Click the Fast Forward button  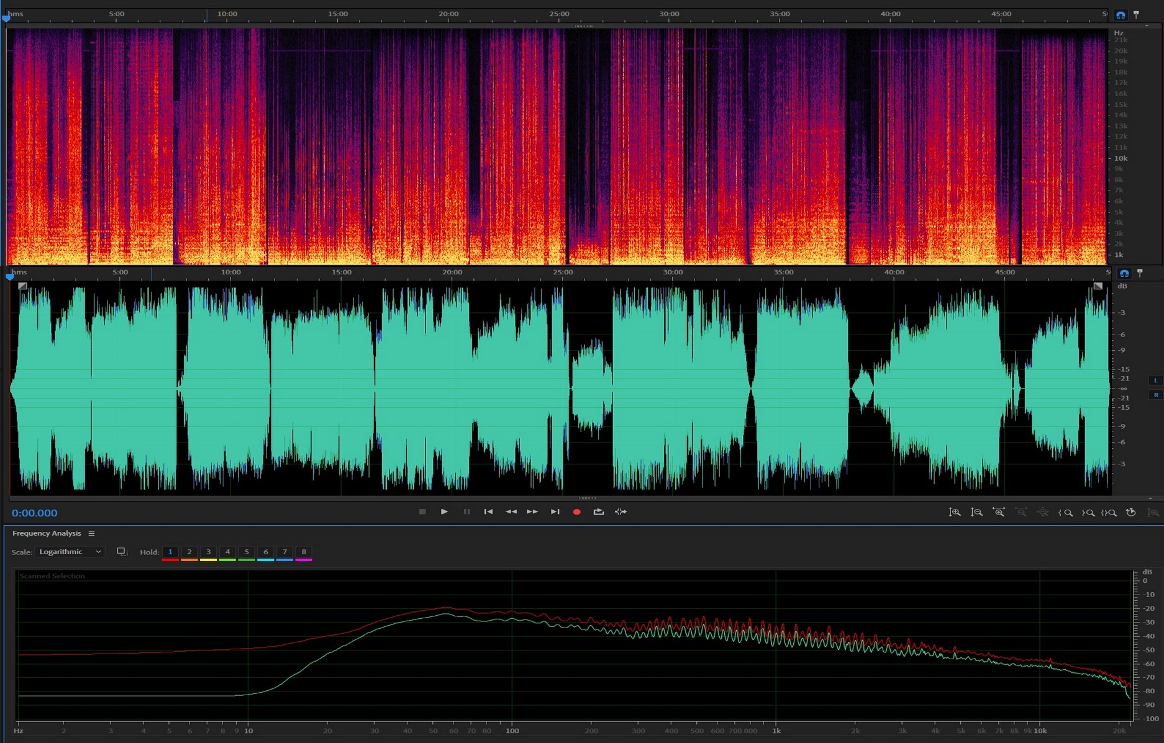point(532,511)
